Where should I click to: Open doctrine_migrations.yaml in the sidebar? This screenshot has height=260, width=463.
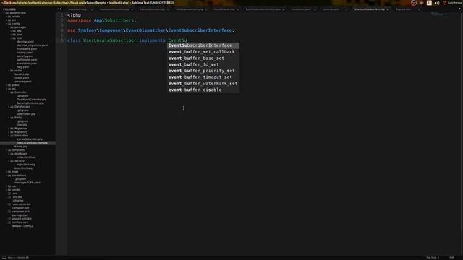[x=32, y=45]
